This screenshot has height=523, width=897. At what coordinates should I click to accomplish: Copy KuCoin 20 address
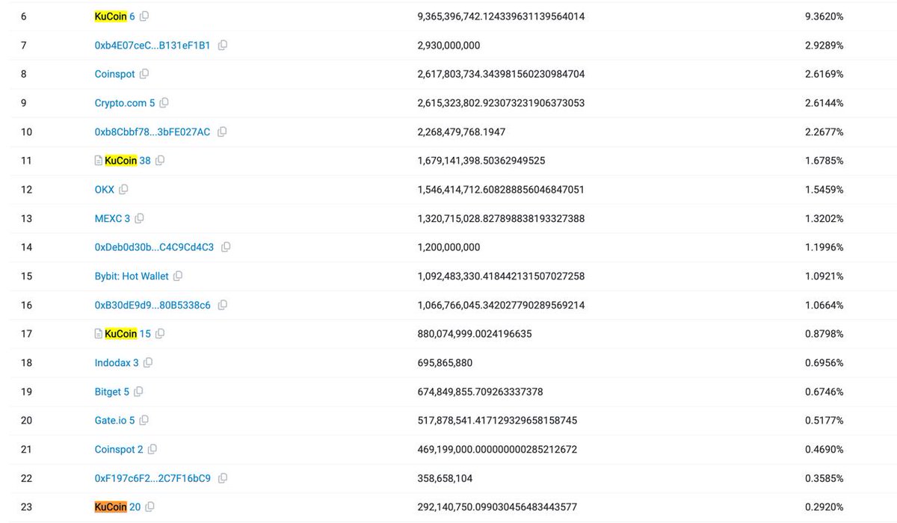point(149,507)
